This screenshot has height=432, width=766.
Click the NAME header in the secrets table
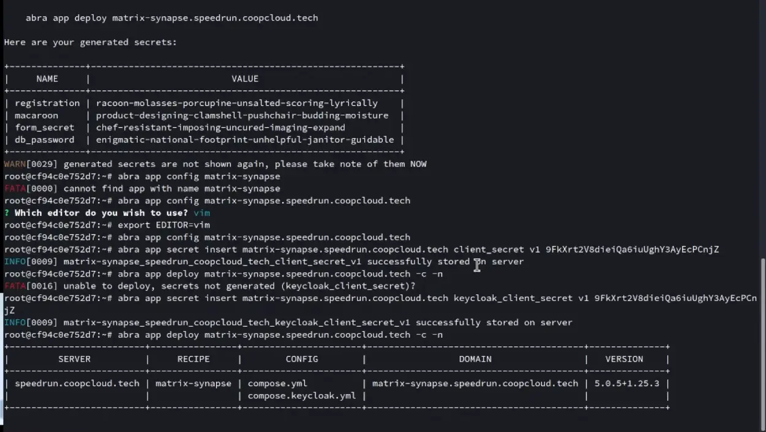pos(47,79)
